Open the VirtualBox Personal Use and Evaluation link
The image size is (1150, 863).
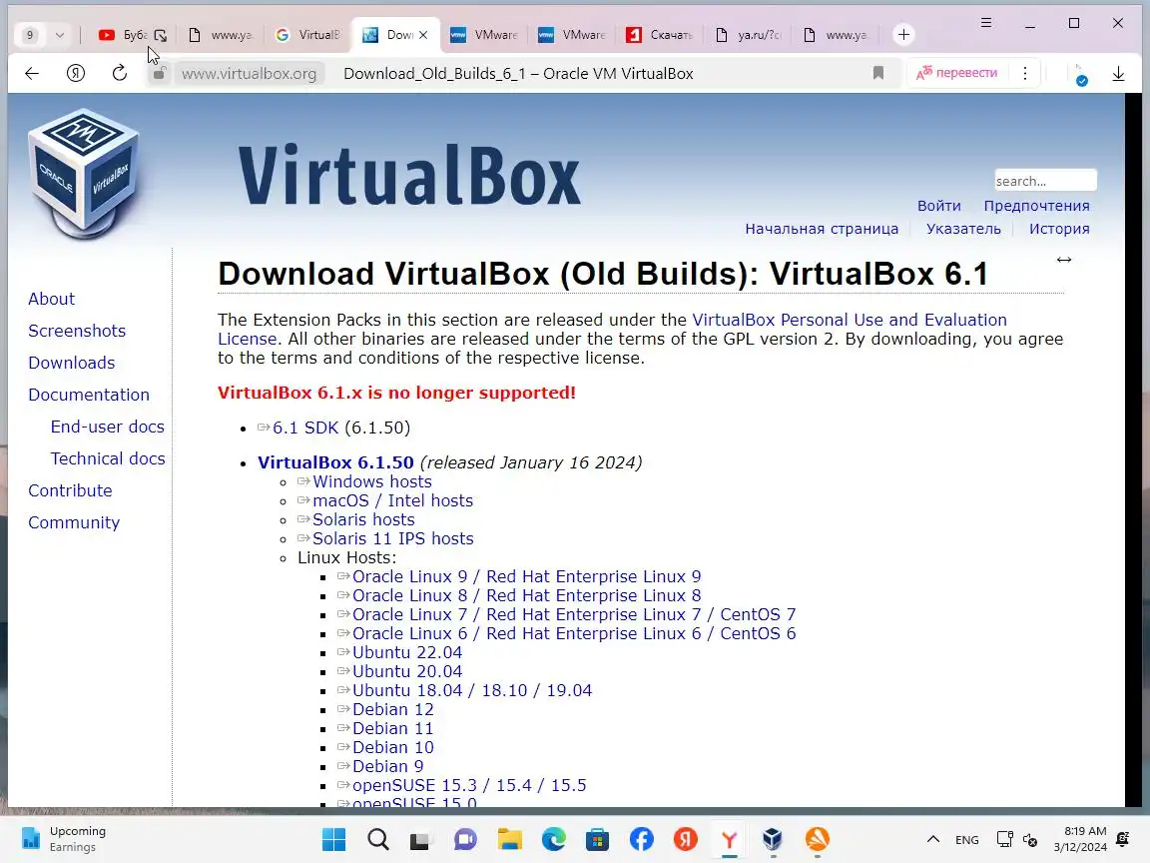click(x=850, y=320)
